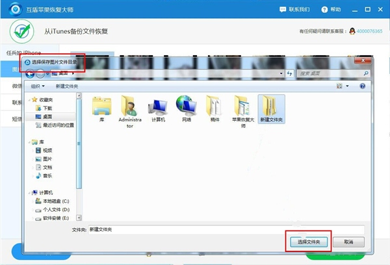Expand the 本地磁盘 (C:) node
The height and width of the screenshot is (265, 390).
point(33,201)
